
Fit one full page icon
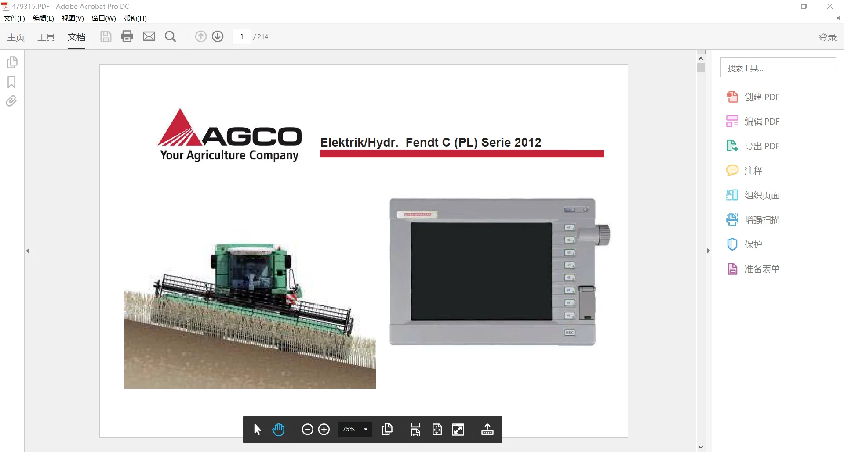point(437,430)
